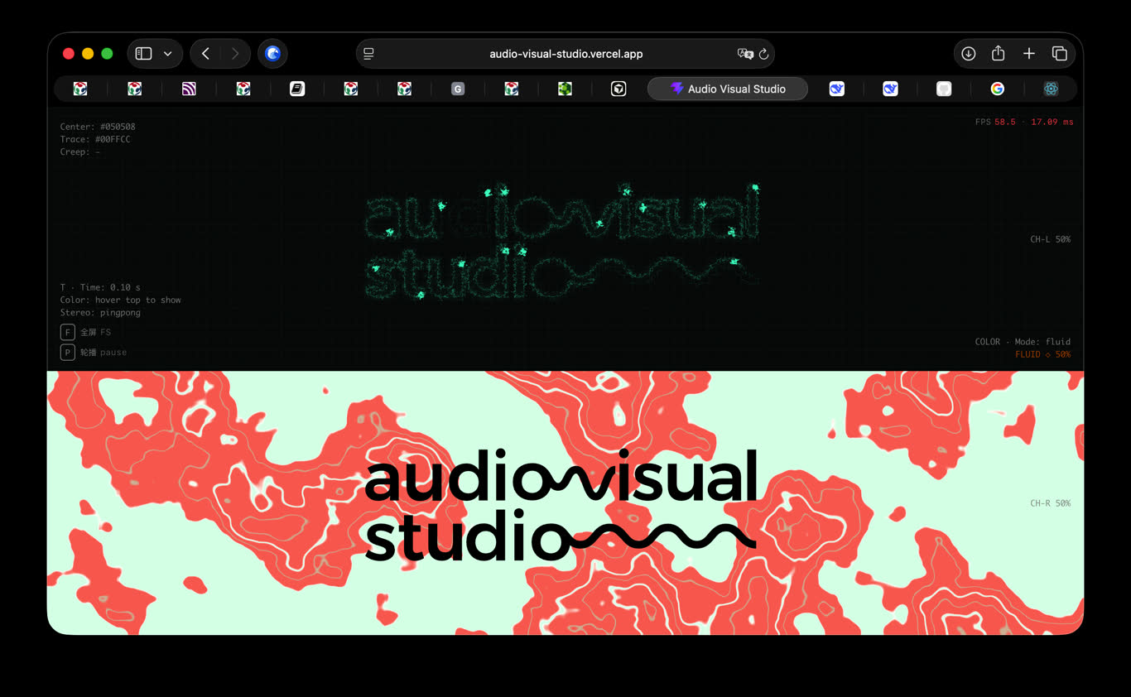Show downloads with the download arrow icon
Image resolution: width=1131 pixels, height=697 pixels.
click(x=968, y=54)
